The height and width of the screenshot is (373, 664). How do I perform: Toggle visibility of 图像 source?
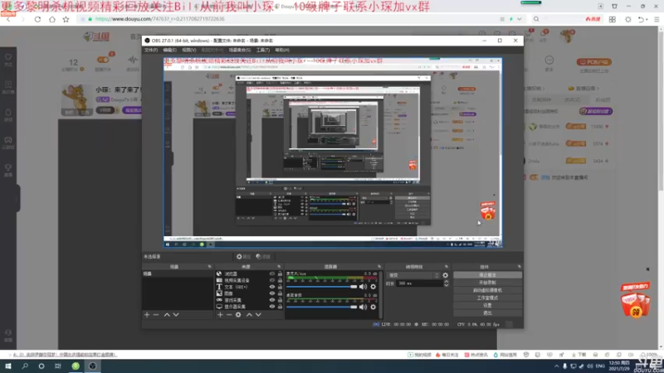(272, 293)
